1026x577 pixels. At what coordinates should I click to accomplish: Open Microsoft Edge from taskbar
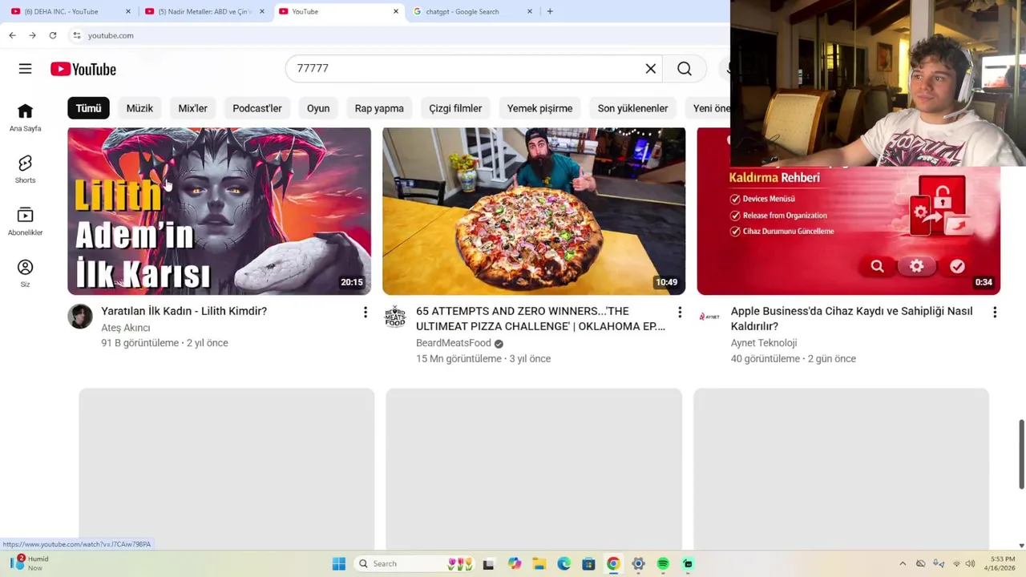tap(564, 564)
